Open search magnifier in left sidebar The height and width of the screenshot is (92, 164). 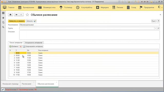[3, 27]
